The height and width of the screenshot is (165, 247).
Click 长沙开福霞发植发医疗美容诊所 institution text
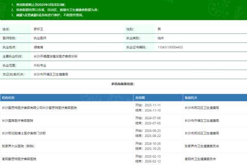pos(56,56)
